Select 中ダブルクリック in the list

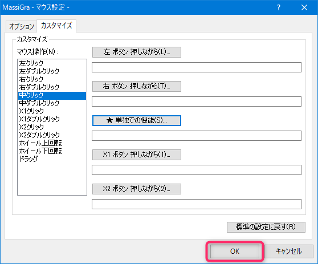click(x=52, y=103)
